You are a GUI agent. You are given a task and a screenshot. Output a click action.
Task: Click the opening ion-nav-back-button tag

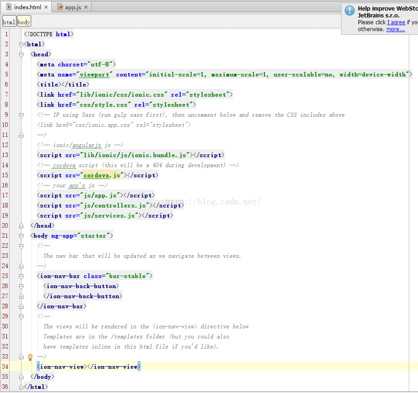point(81,286)
